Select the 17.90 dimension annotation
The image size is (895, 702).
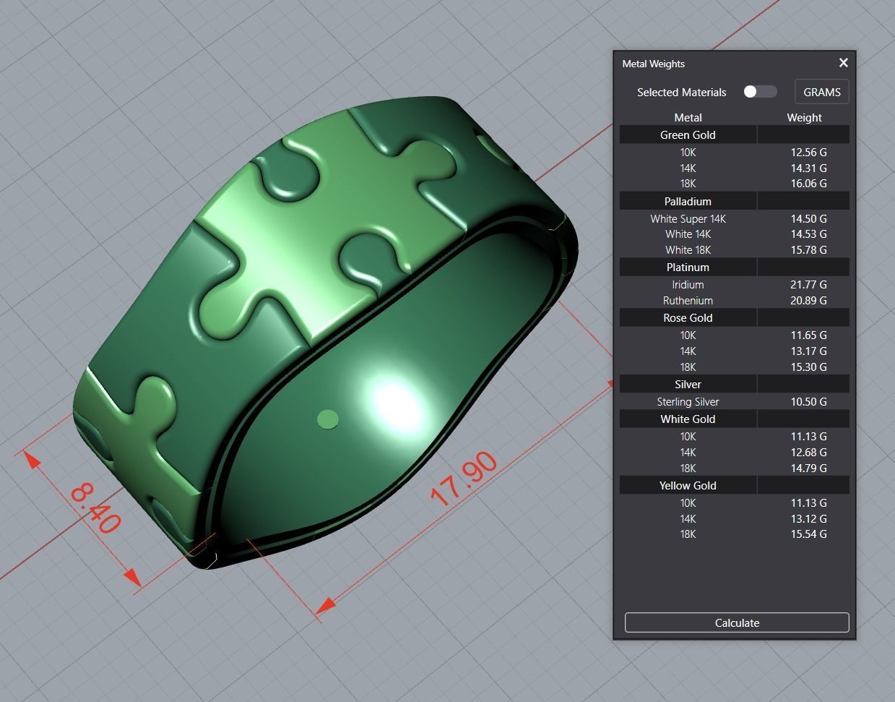point(463,479)
